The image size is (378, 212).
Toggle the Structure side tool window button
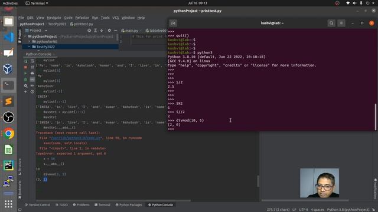click(19, 167)
